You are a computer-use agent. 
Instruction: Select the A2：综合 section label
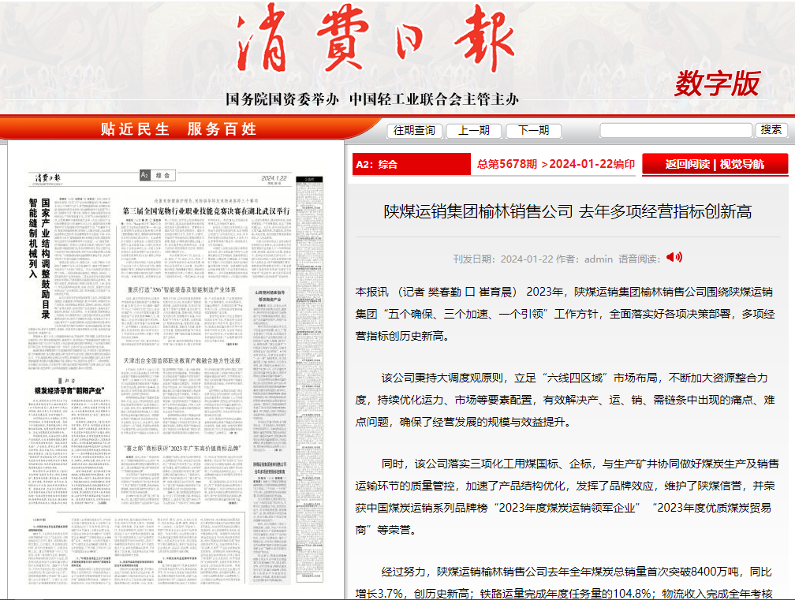(411, 164)
